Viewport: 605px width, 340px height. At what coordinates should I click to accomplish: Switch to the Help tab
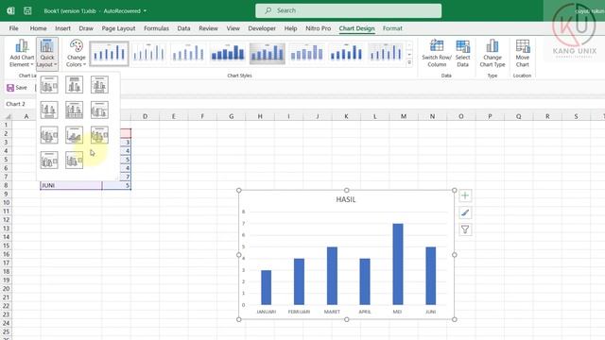[290, 28]
